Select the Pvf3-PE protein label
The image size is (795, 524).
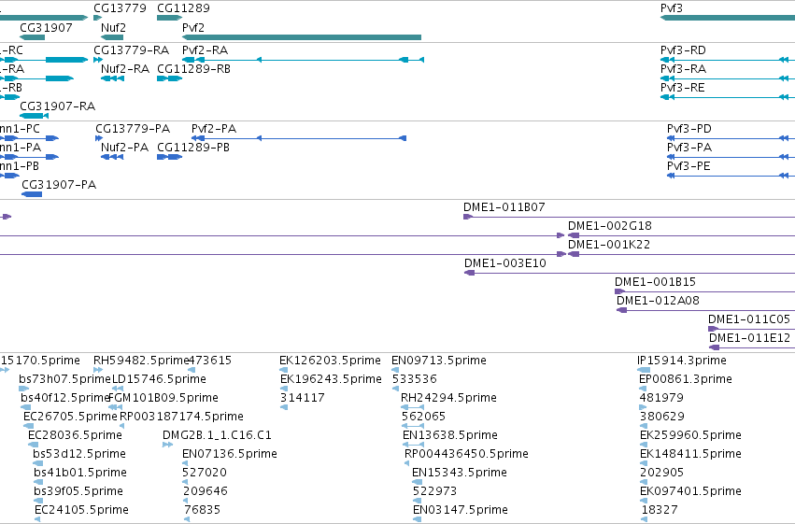(689, 166)
